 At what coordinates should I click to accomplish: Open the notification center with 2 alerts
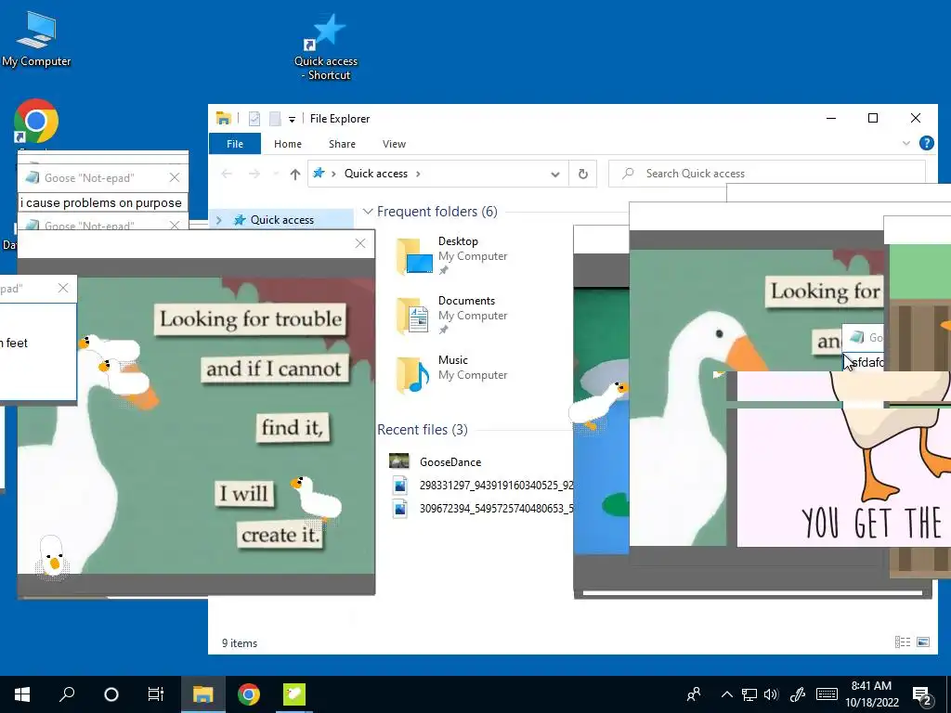point(922,695)
